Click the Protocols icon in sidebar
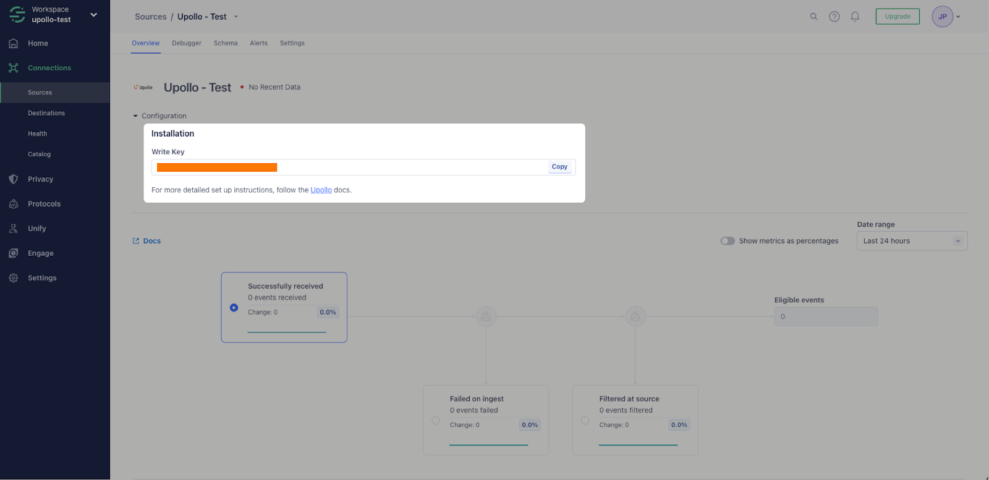 pyautogui.click(x=13, y=204)
